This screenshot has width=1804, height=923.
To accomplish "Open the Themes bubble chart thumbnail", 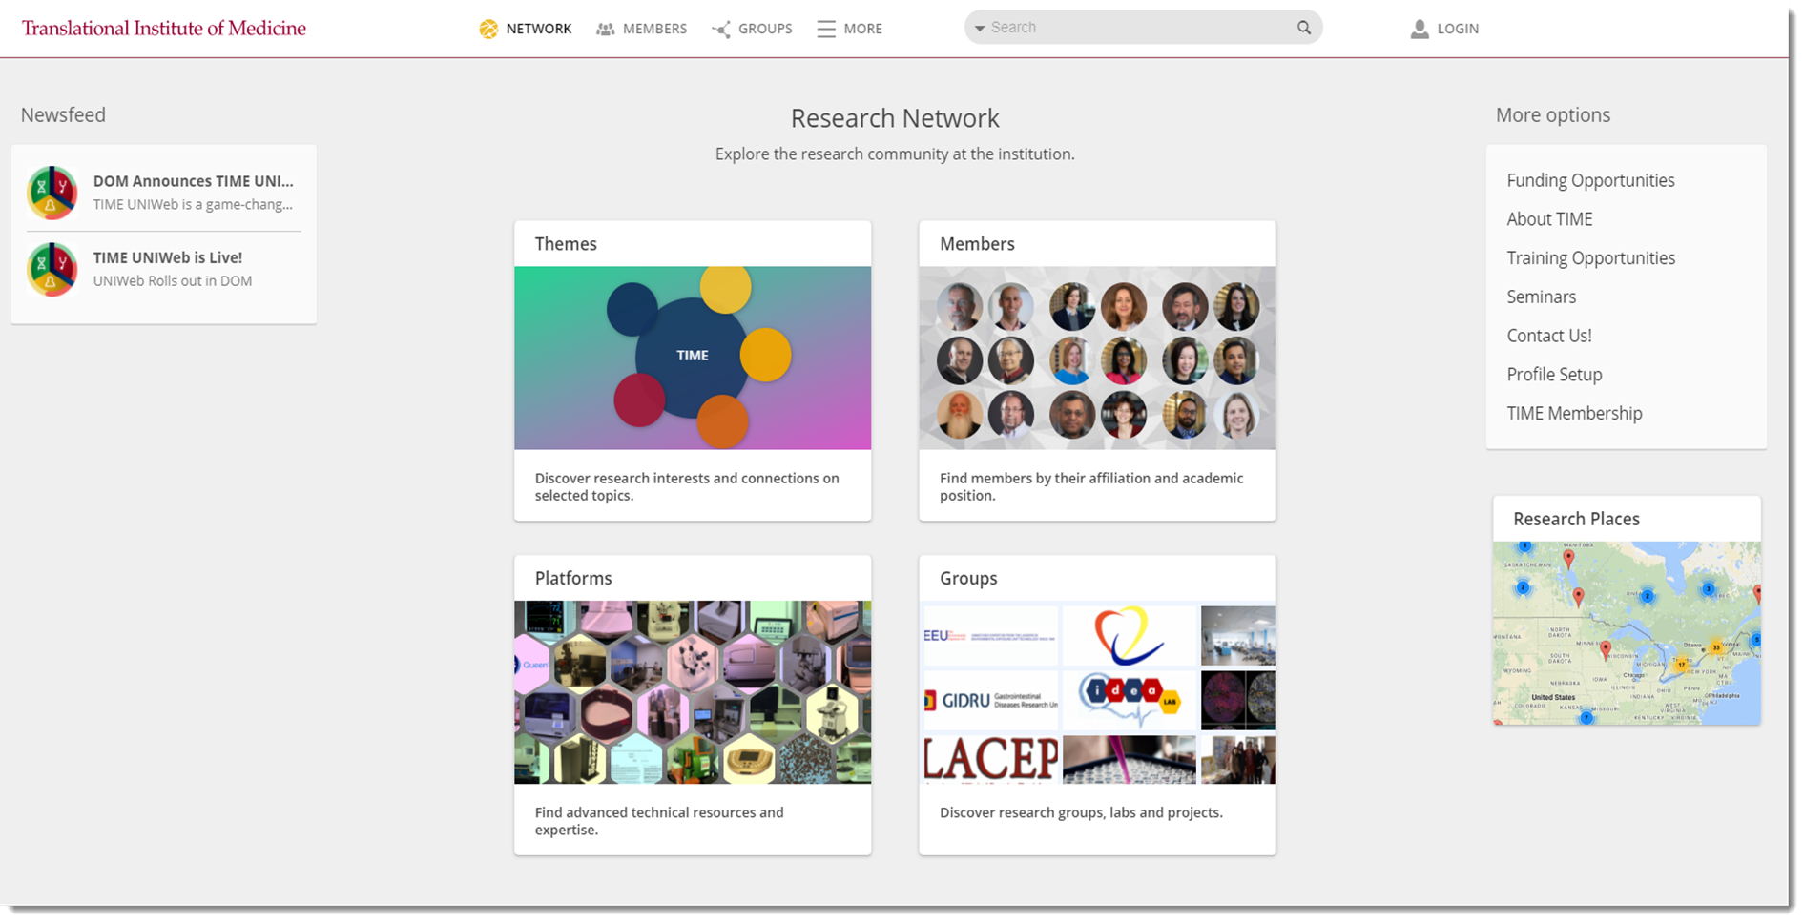I will pos(692,358).
